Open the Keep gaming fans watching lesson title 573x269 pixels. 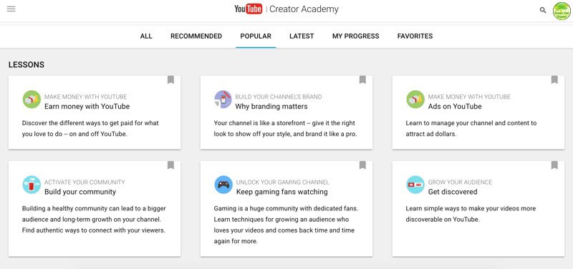281,192
